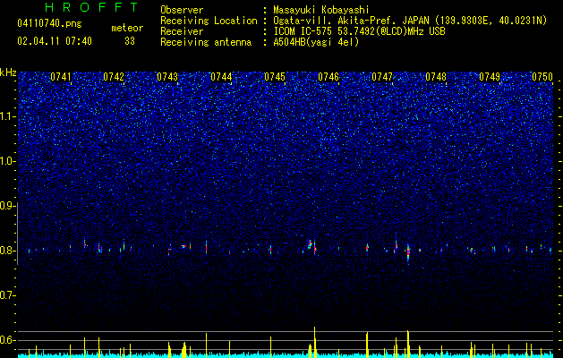Image resolution: width=563 pixels, height=358 pixels.
Task: Click observer name Masayuki Kobayashi
Action: coord(321,10)
